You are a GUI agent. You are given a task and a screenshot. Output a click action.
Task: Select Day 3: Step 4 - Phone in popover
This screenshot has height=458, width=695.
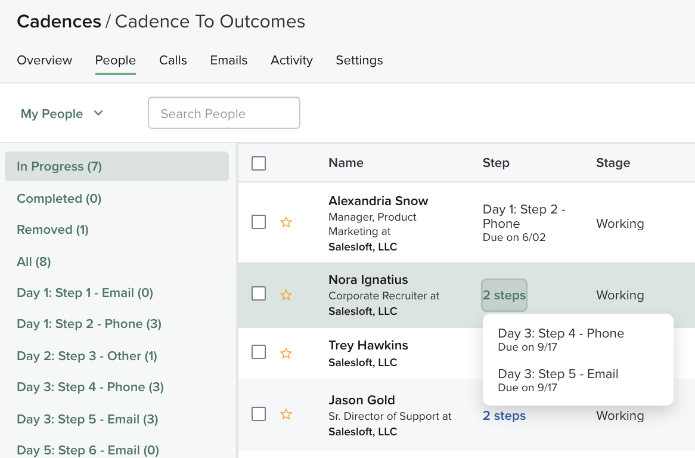click(561, 333)
